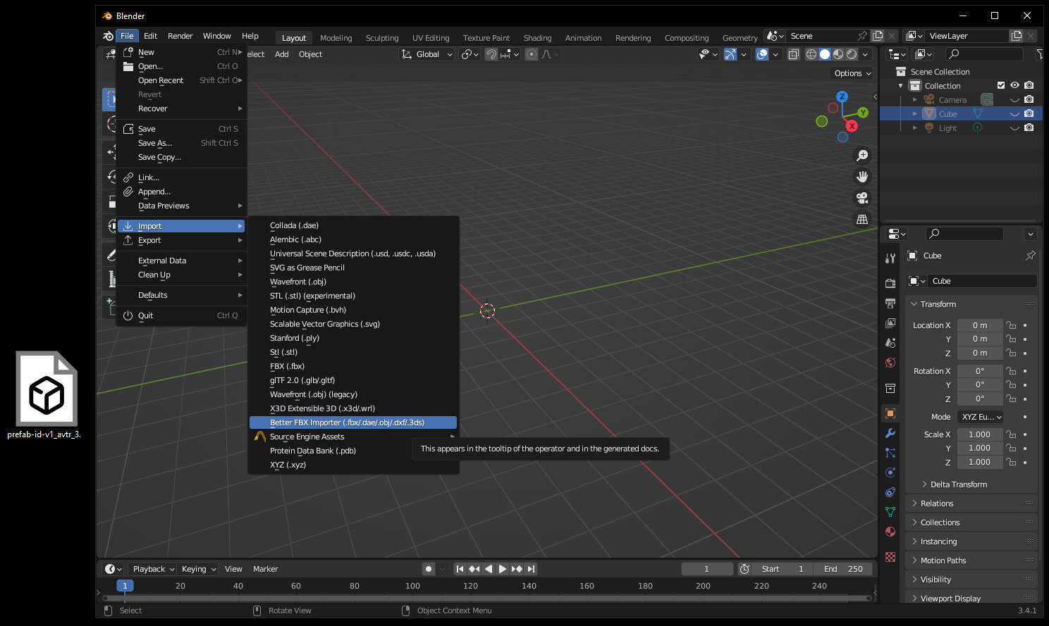Open the Modifier properties wrench tab

point(890,433)
